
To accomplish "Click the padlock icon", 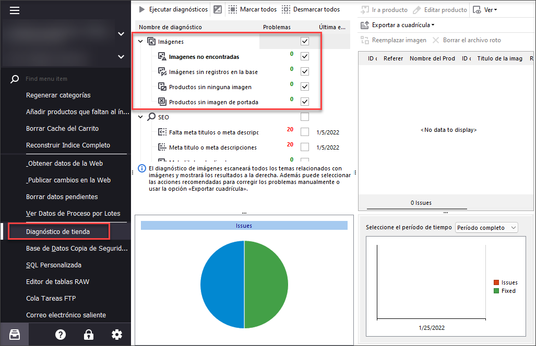I will click(89, 335).
